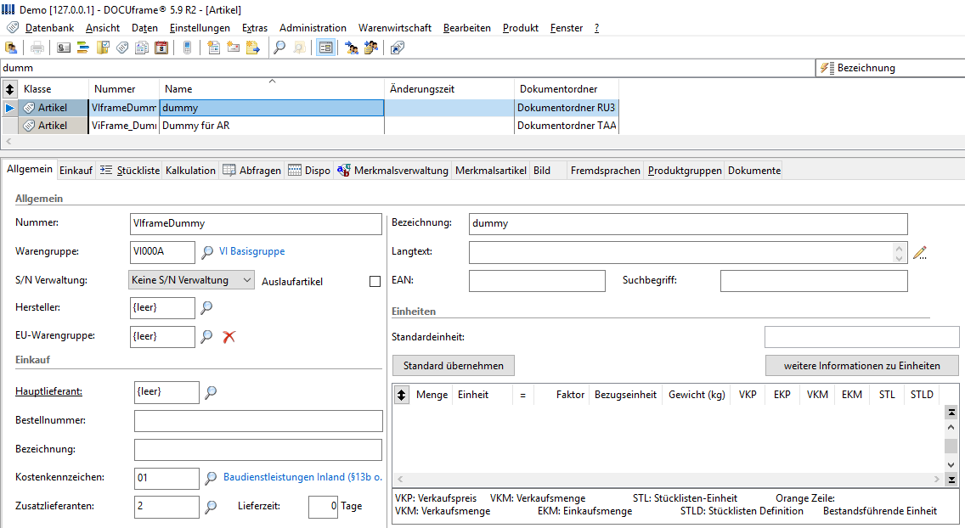Toggle the Auslaufartikel checkbox

(375, 282)
